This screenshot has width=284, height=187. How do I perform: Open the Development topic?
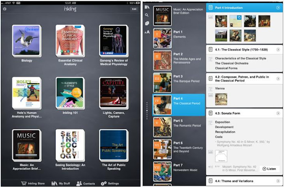click(x=224, y=127)
